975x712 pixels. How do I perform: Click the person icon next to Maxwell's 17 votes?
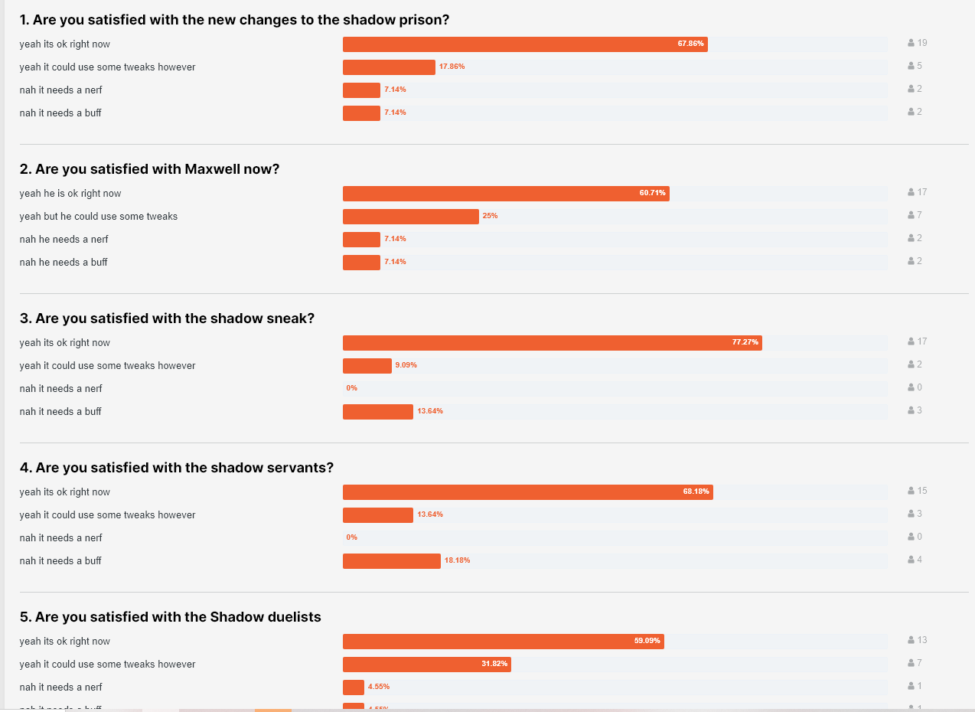911,193
